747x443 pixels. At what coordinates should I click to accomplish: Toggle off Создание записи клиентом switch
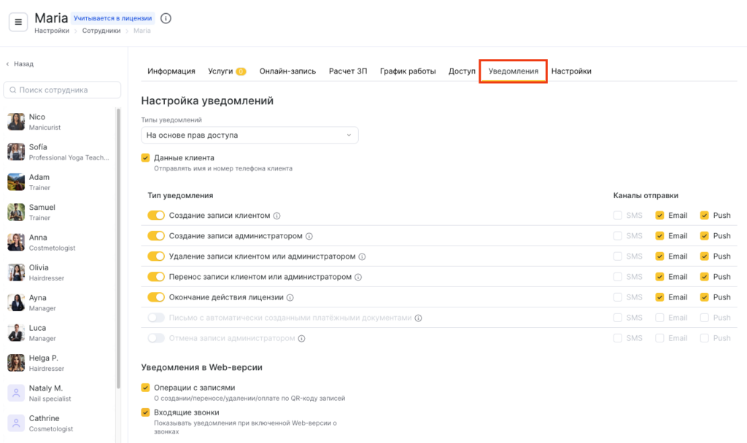point(156,216)
